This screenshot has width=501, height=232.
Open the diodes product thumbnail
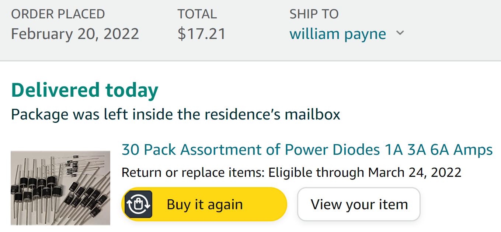pos(60,188)
